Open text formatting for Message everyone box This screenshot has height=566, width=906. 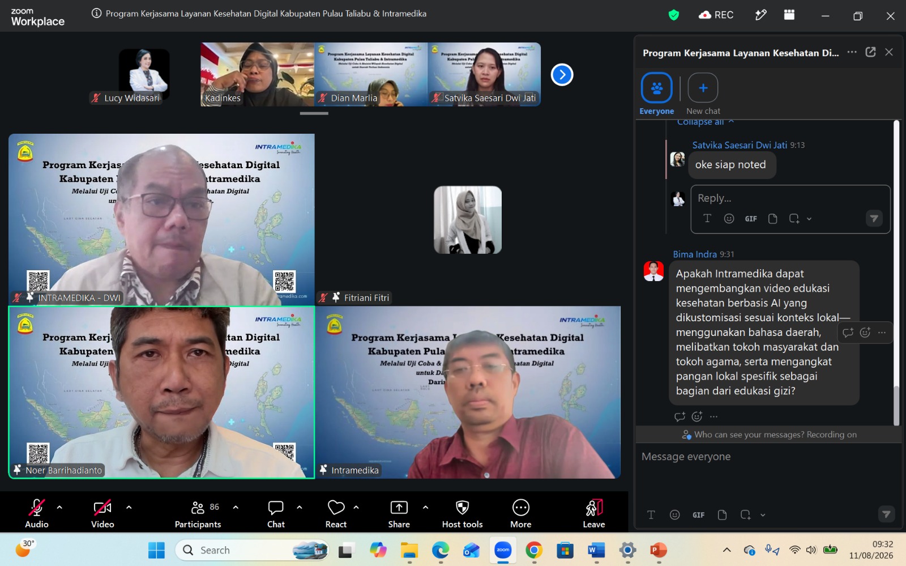(x=651, y=514)
